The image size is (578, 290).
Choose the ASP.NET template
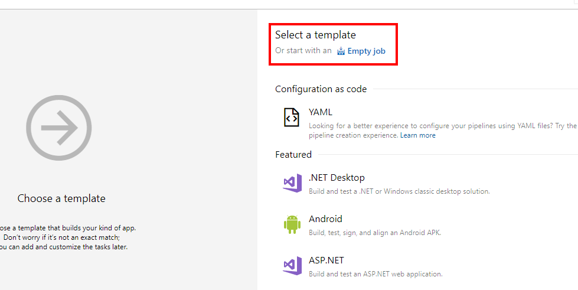coord(326,260)
